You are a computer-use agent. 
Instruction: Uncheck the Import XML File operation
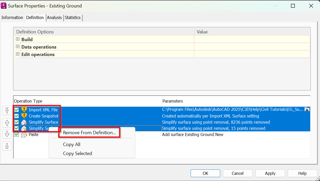tap(17, 110)
